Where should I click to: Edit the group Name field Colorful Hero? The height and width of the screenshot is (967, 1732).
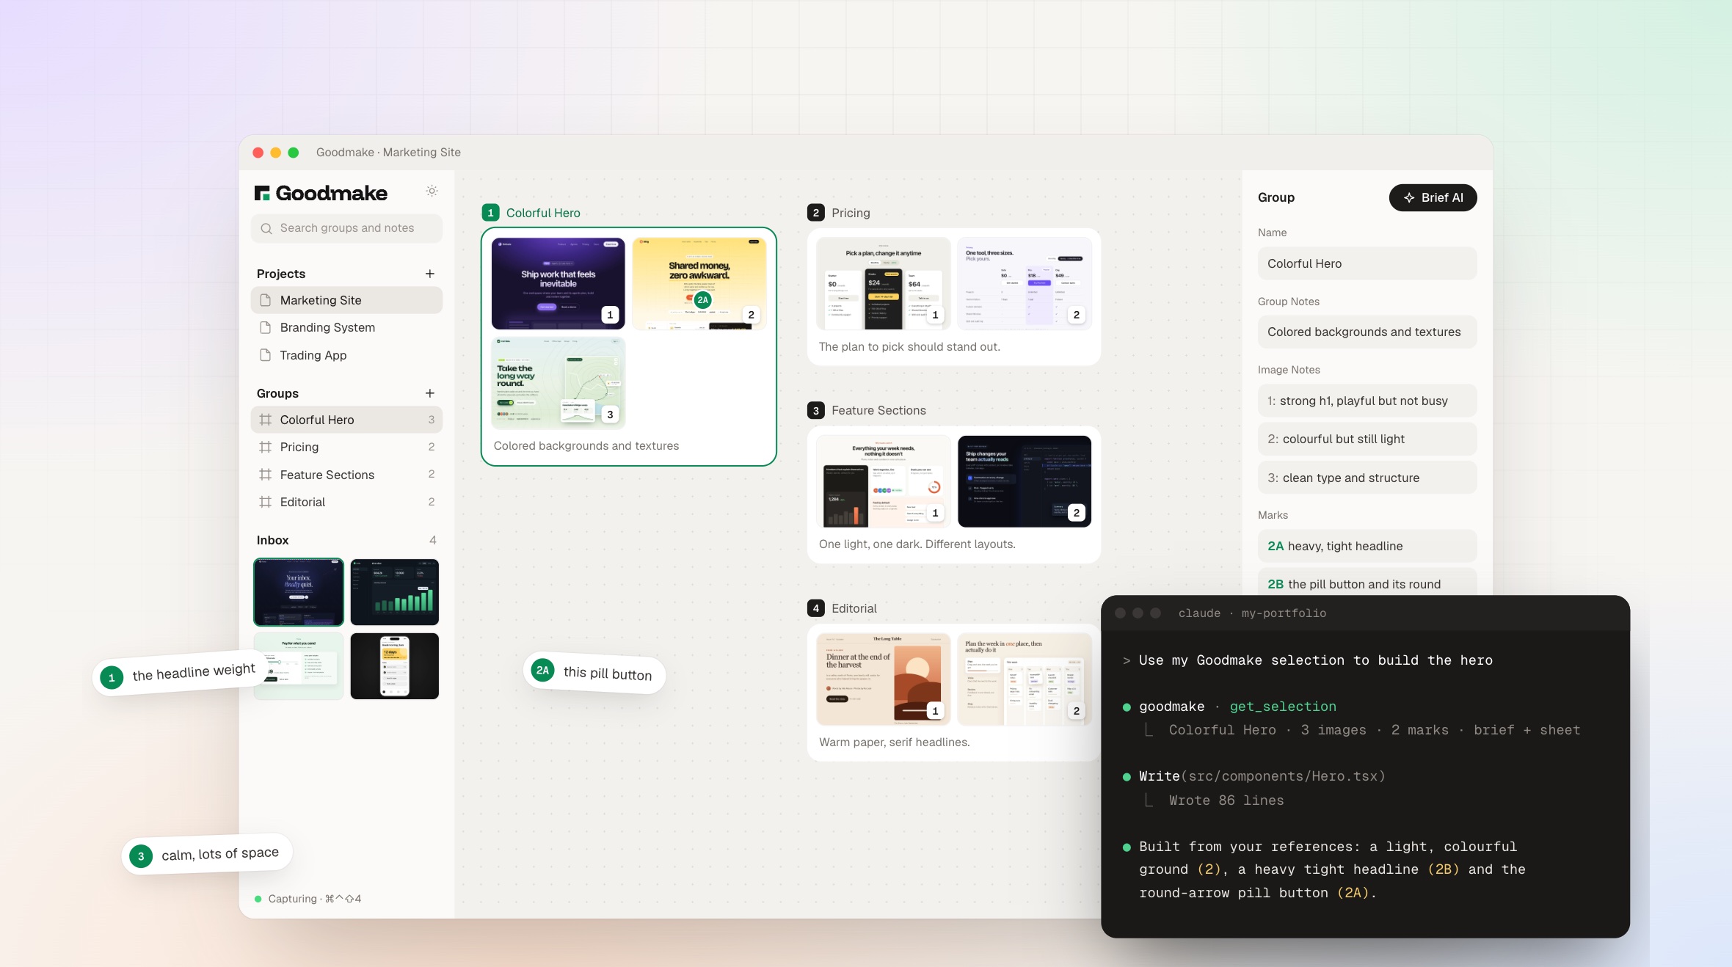point(1367,263)
